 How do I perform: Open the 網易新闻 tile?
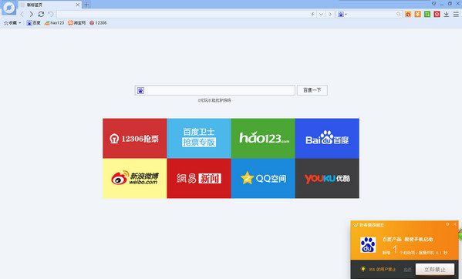coord(199,178)
